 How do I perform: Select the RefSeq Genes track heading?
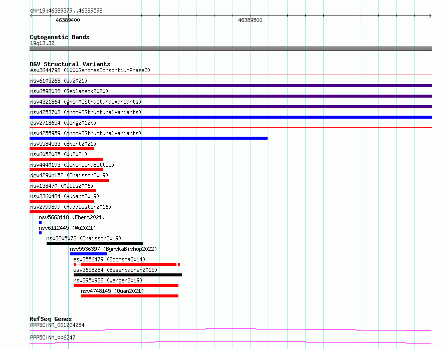pyautogui.click(x=51, y=319)
